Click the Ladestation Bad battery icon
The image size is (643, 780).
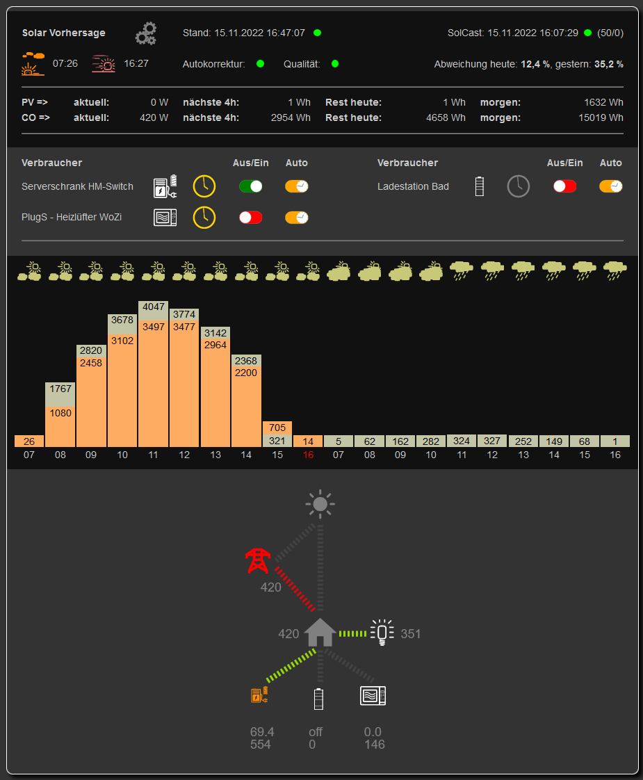479,186
